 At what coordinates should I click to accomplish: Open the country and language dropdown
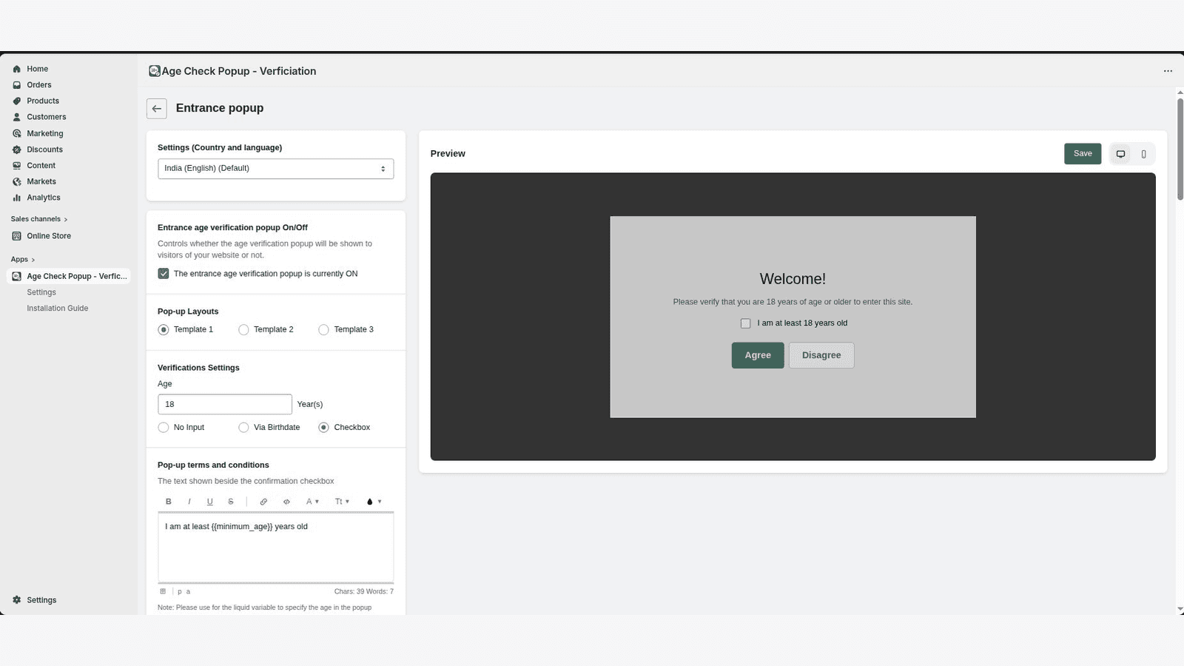pyautogui.click(x=275, y=168)
